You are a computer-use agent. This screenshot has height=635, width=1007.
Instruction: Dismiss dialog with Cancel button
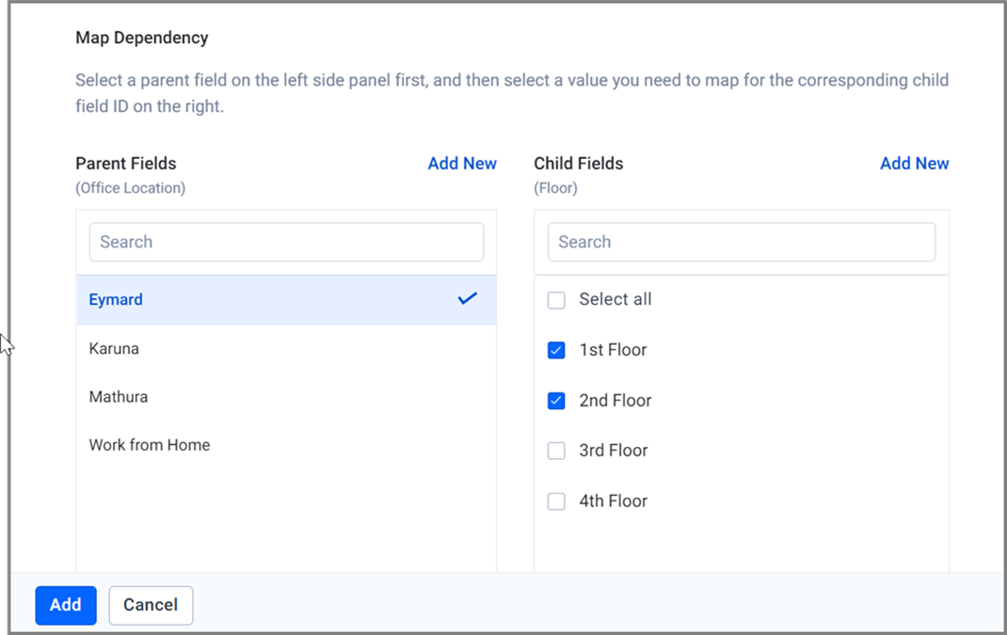coord(151,605)
